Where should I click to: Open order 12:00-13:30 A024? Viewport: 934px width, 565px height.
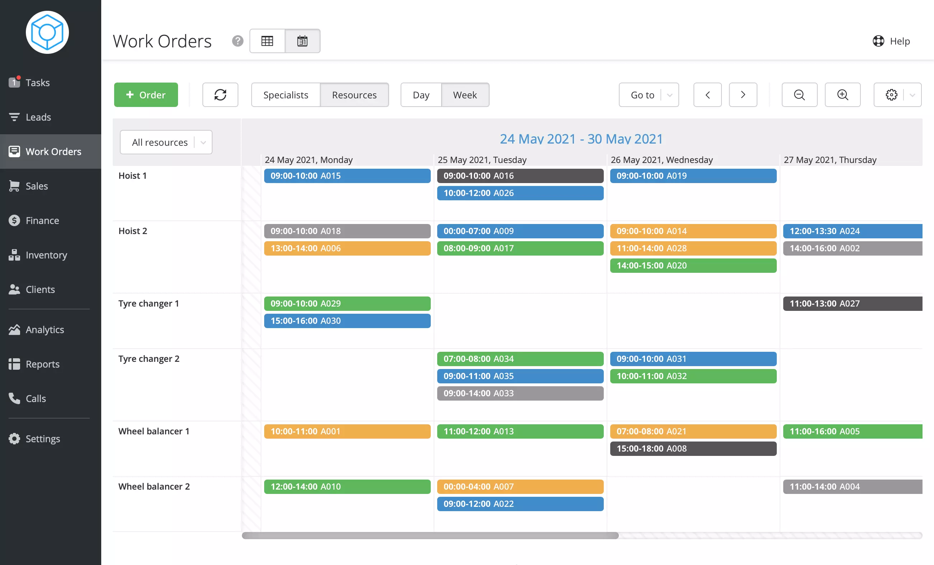click(853, 231)
